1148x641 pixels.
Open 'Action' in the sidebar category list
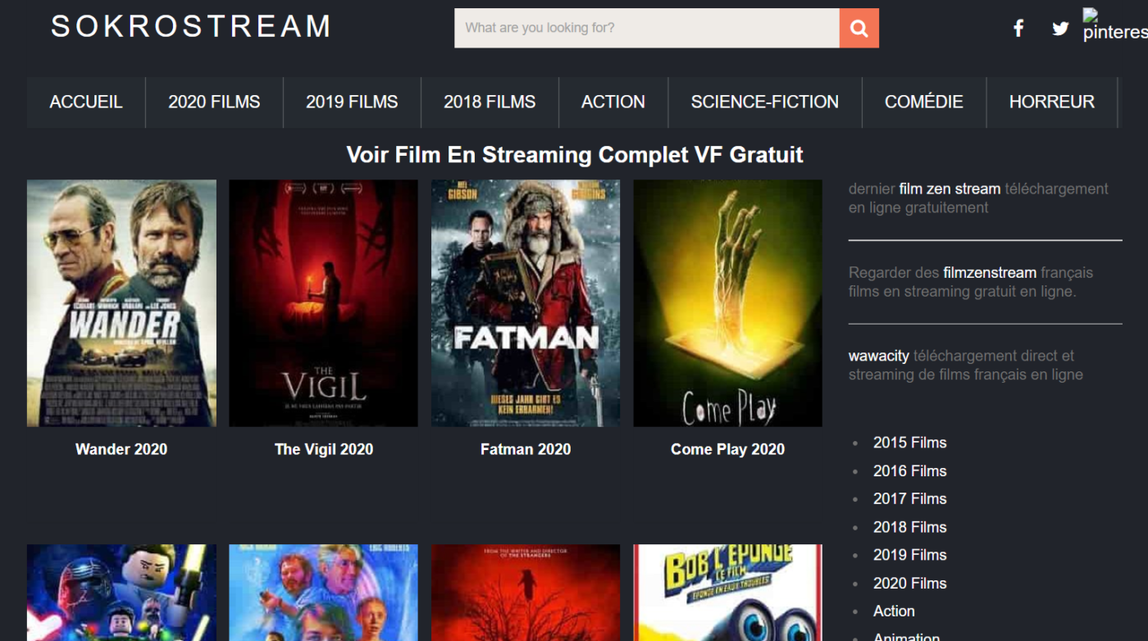coord(894,611)
